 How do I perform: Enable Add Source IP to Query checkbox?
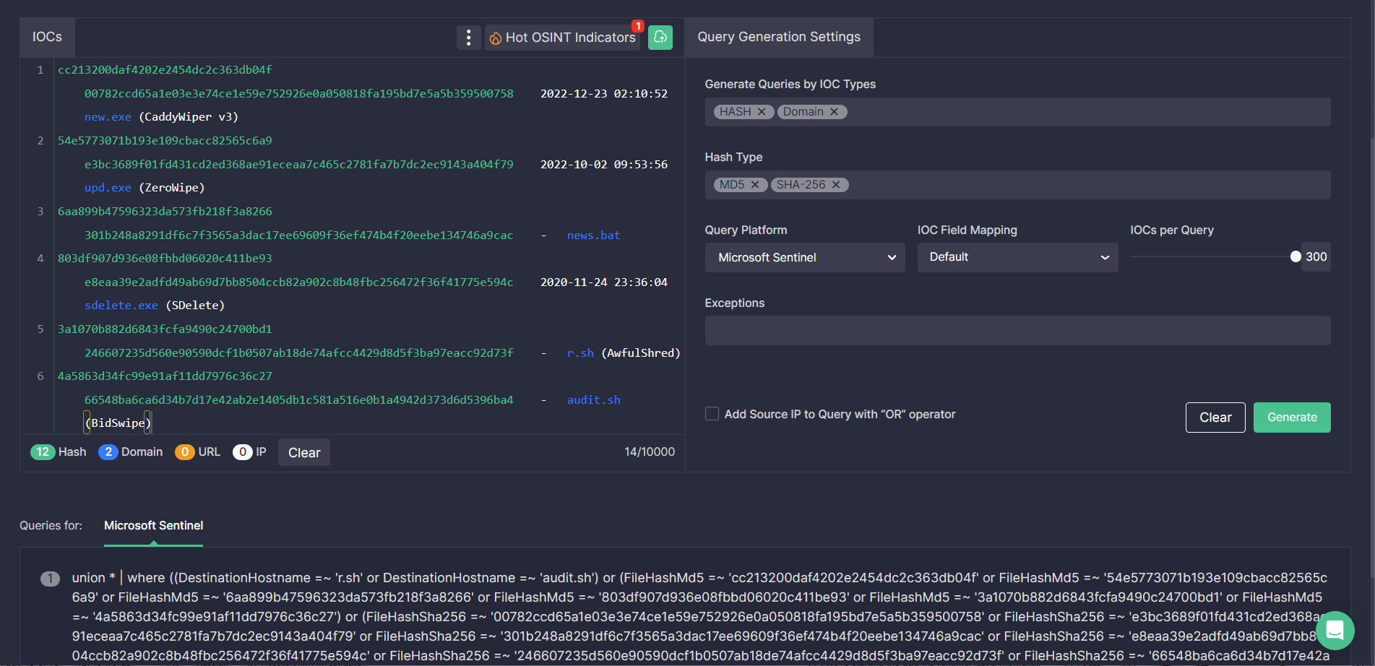point(712,414)
